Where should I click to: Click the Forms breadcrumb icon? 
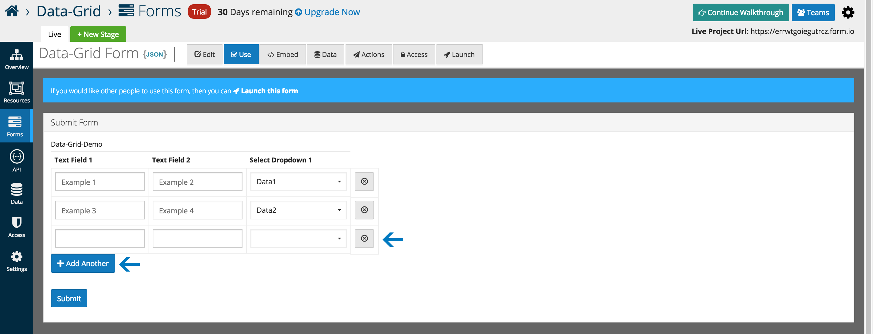(126, 11)
